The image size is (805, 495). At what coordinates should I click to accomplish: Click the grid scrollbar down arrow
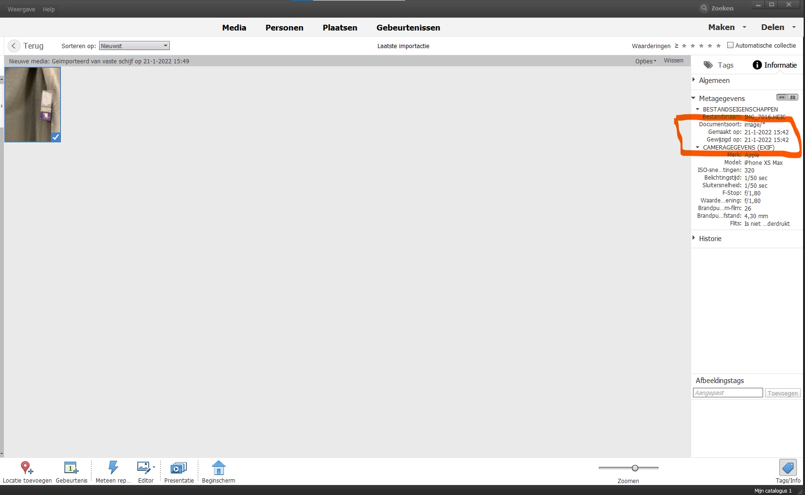click(2, 454)
